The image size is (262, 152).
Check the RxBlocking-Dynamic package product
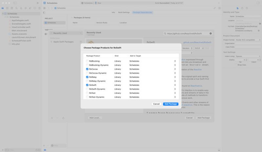[x=87, y=65]
